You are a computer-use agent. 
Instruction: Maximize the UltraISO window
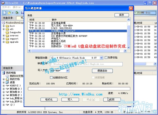tap(150, 3)
